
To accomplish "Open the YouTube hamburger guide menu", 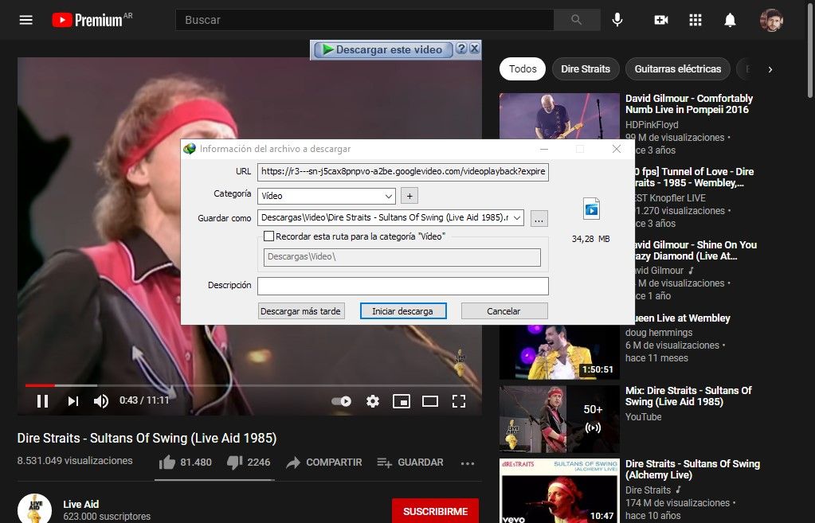I will [x=26, y=20].
